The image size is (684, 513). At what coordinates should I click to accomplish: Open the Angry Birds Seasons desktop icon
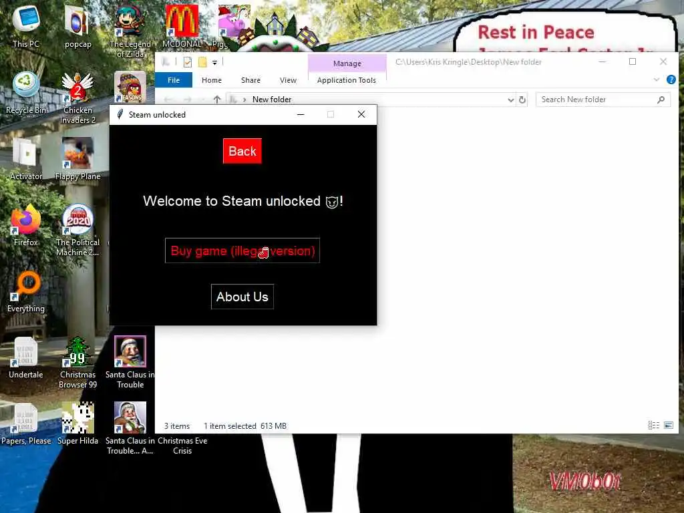pyautogui.click(x=130, y=88)
